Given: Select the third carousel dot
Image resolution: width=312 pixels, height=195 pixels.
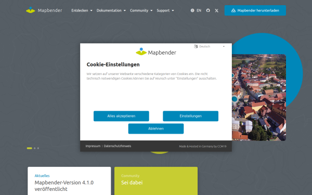Looking at the screenshot, I should 38,148.
